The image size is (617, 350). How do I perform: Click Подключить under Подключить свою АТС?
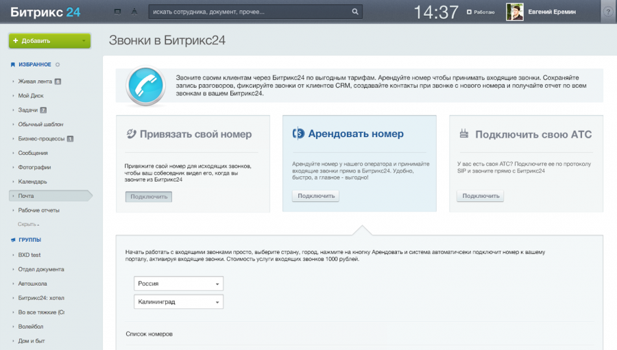point(480,196)
